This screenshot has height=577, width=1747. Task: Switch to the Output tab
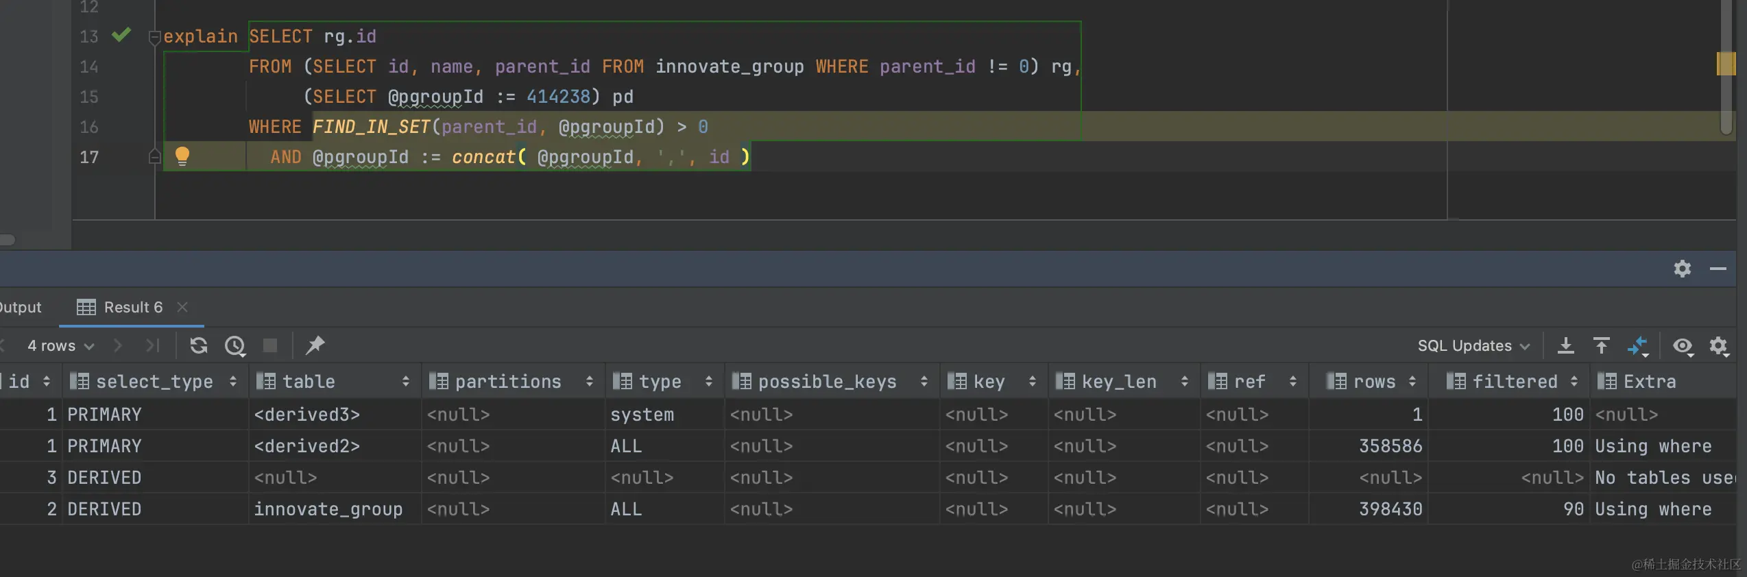21,307
